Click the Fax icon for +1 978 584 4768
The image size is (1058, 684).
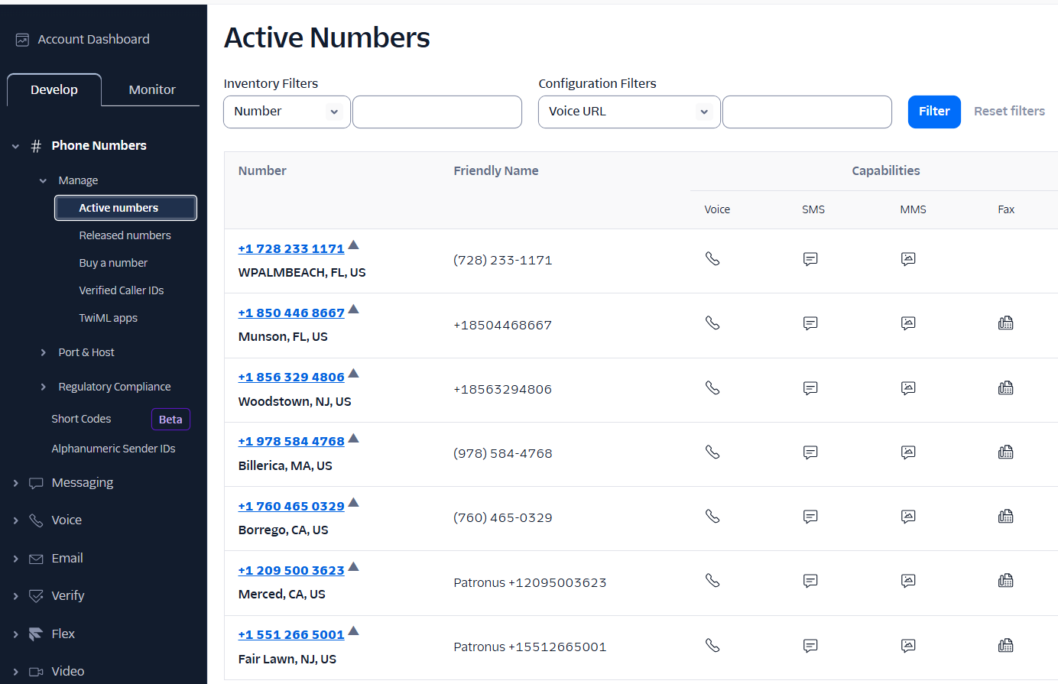(1006, 452)
